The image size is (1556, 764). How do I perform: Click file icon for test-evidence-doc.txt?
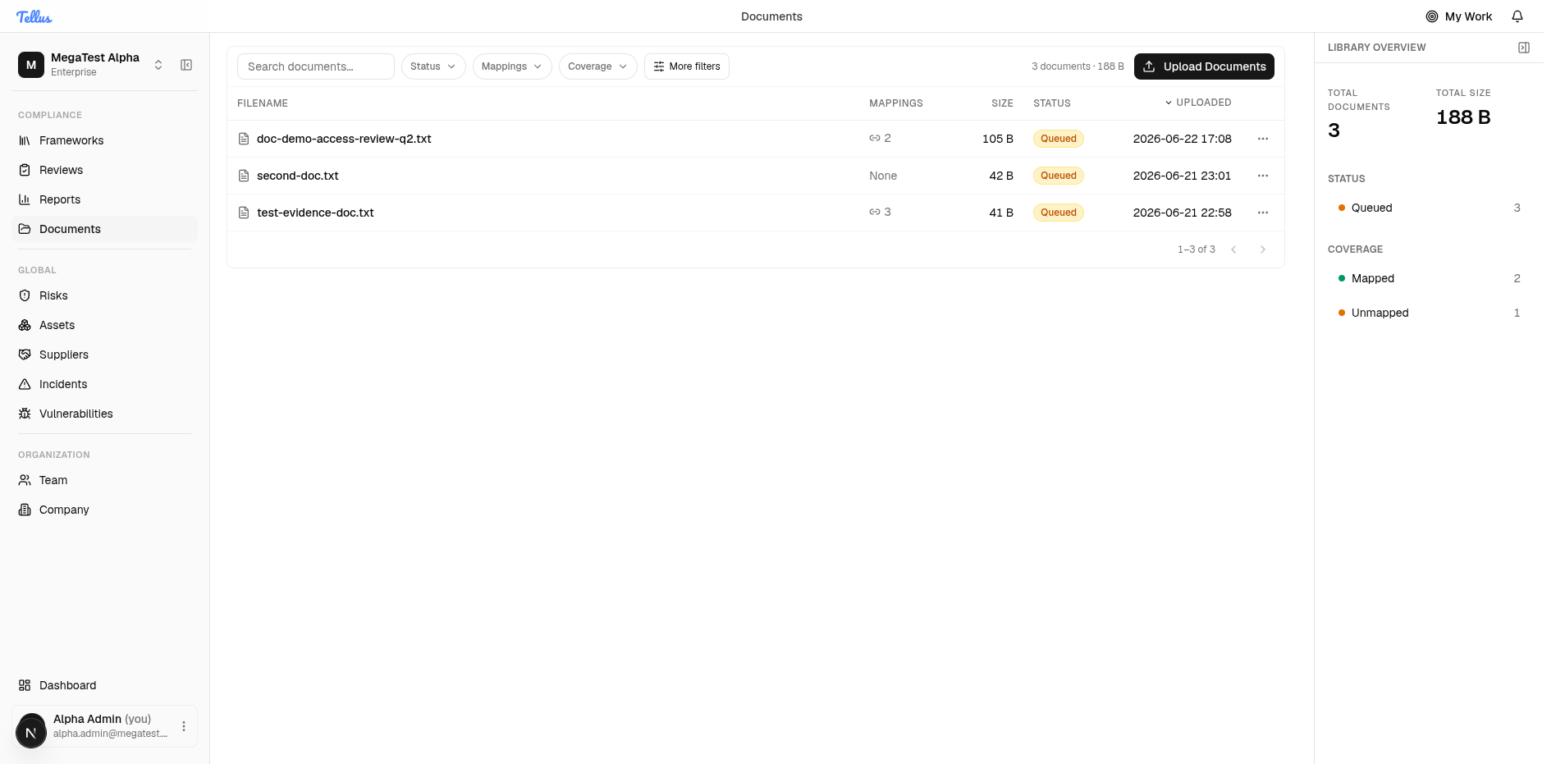point(244,213)
